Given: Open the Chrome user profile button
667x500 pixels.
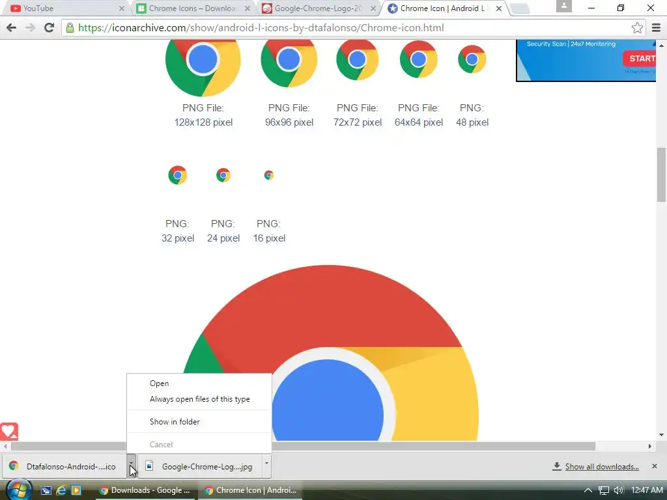Looking at the screenshot, I should coord(563,6).
